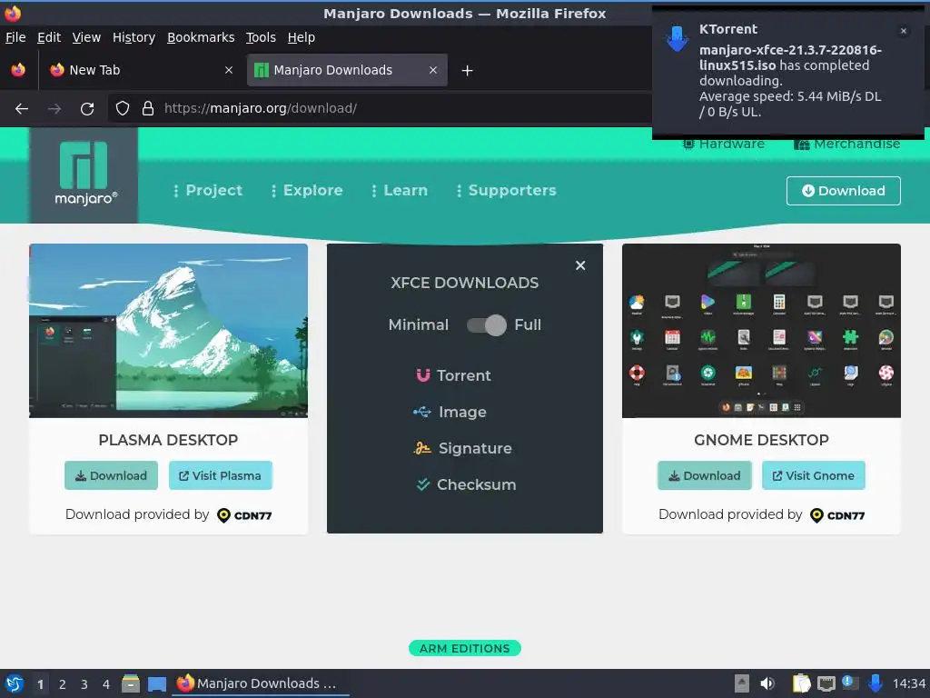
Task: Click the Firefox forward arrow button
Action: click(x=54, y=109)
